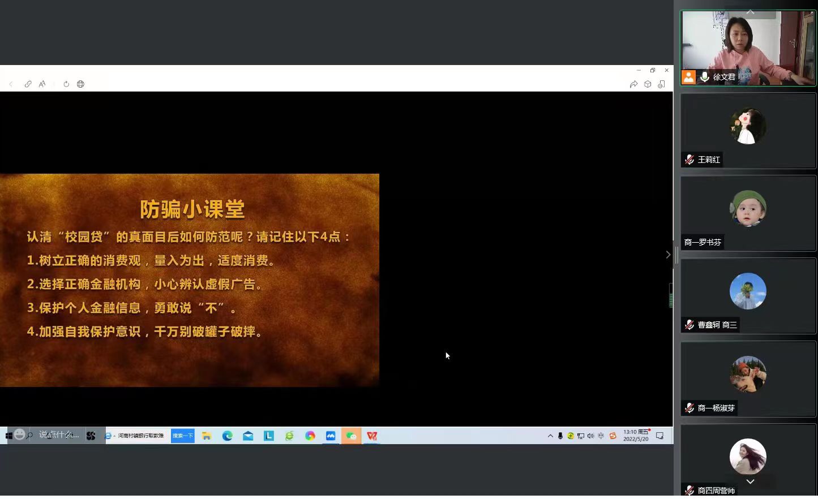Image resolution: width=818 pixels, height=499 pixels.
Task: Collapse participant panel with right chevron
Action: coord(668,255)
